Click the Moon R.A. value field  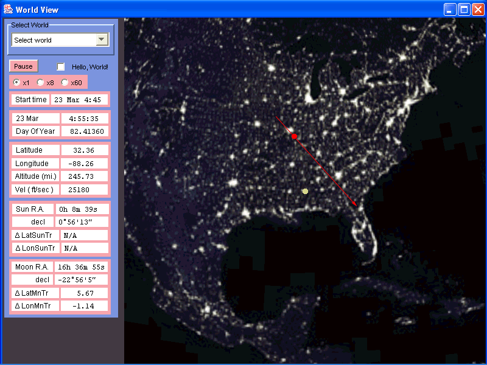pyautogui.click(x=82, y=266)
